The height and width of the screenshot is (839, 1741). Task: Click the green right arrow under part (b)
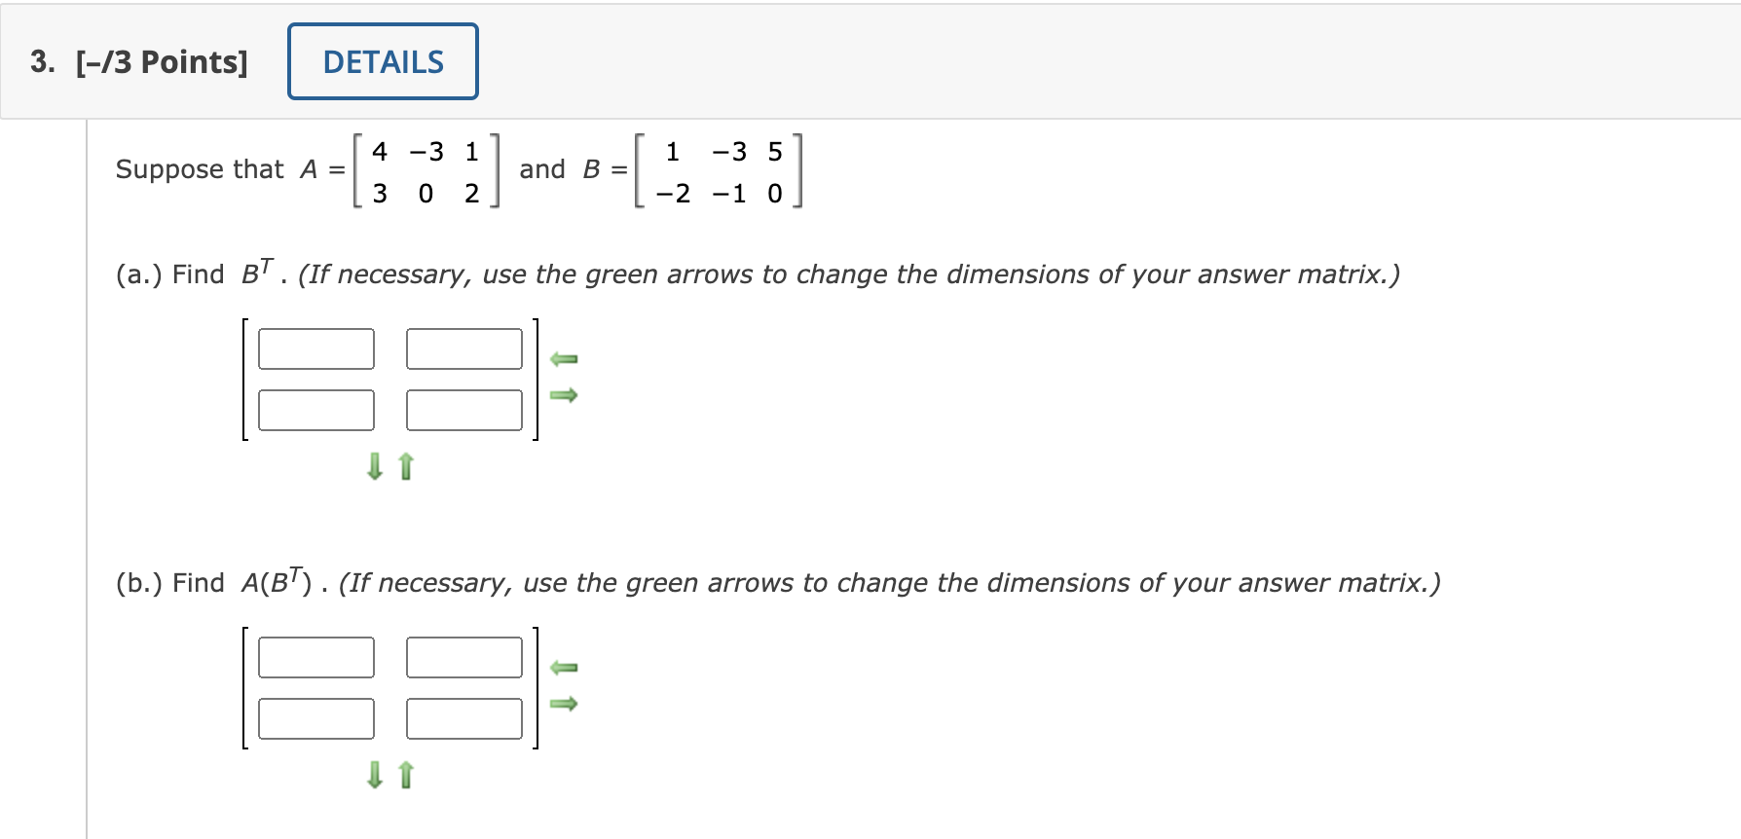(565, 705)
